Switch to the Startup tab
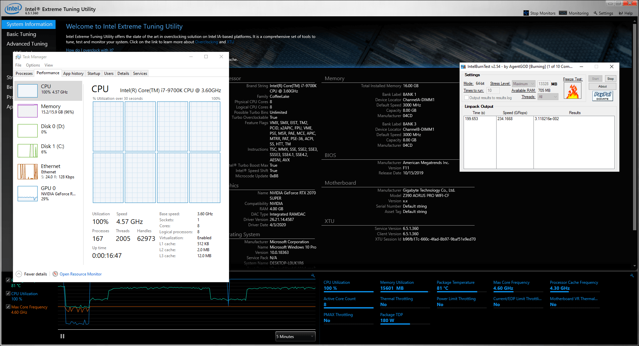This screenshot has height=346, width=639. (94, 74)
